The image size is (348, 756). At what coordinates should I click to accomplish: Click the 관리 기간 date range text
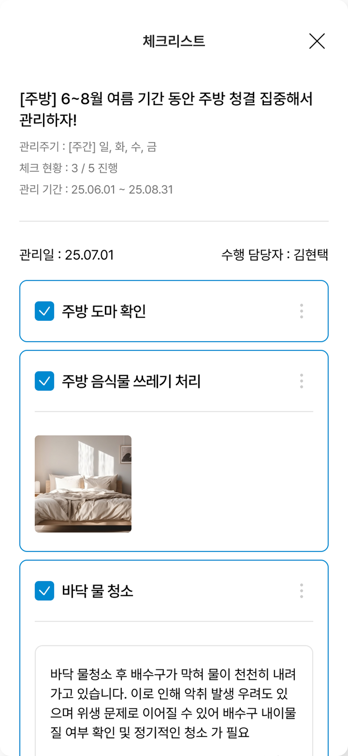pyautogui.click(x=97, y=189)
